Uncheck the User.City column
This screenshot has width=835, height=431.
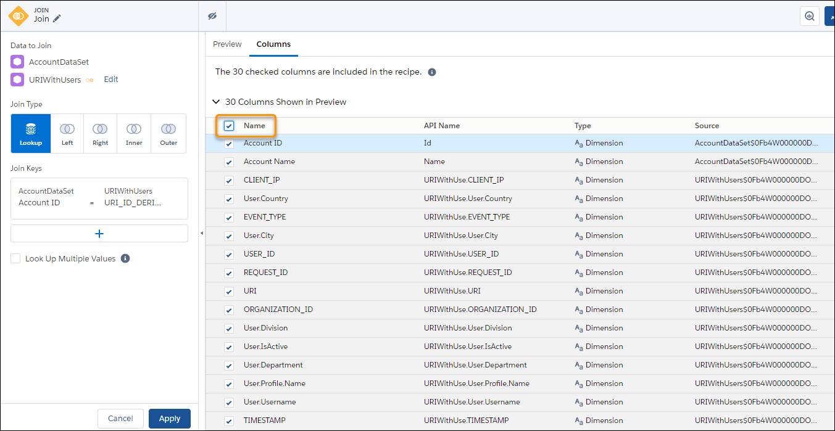tap(229, 236)
